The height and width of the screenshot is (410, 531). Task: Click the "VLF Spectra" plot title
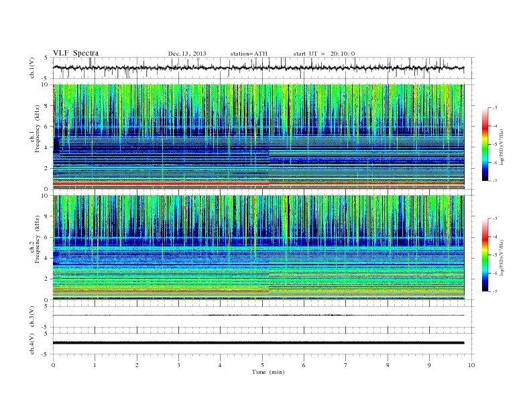coord(76,53)
